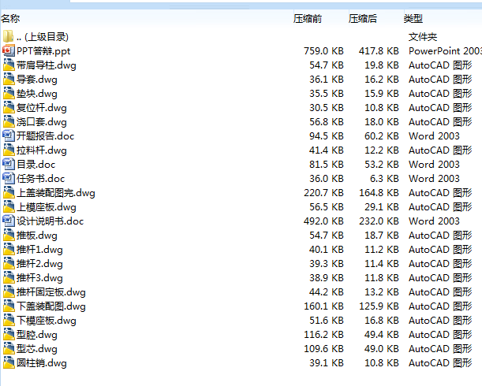Screen dimensions: 482x386
Task: Click the 任务书.doc Word icon
Action: (9, 178)
